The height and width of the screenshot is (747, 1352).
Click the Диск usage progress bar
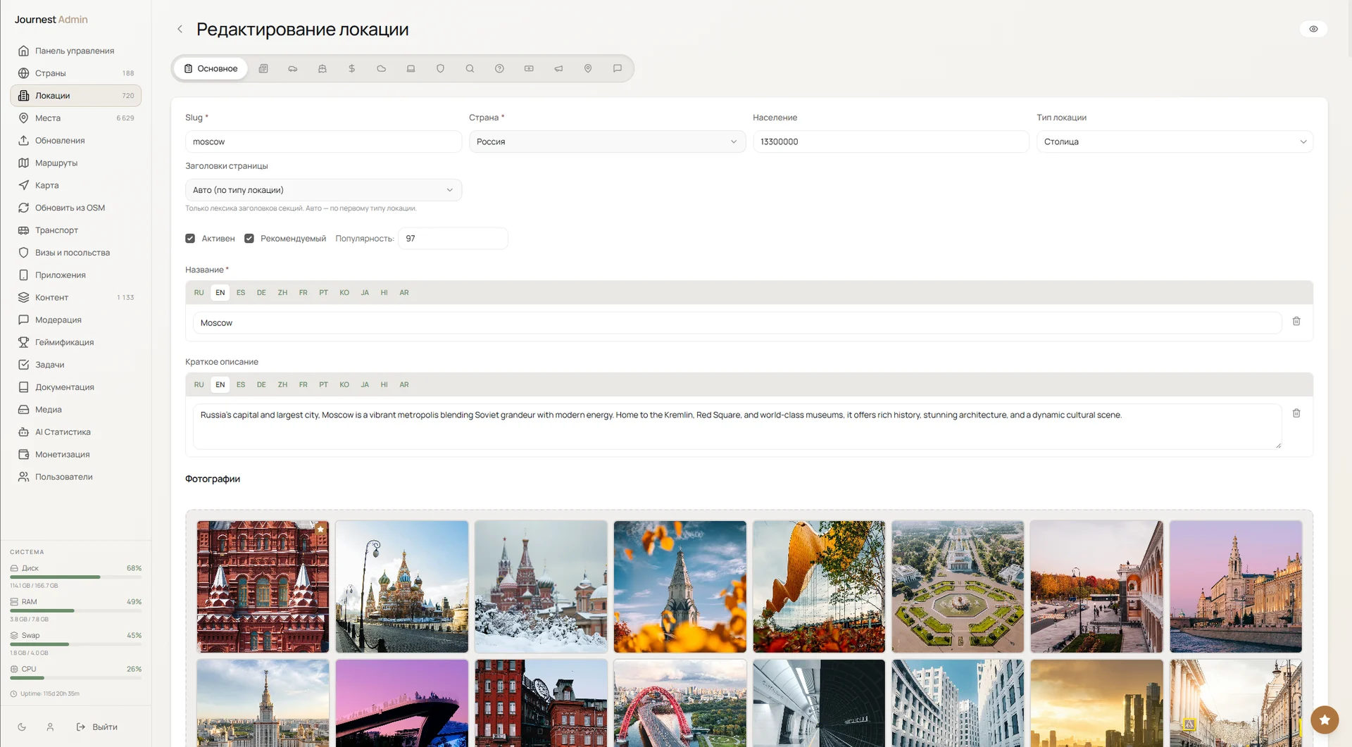pyautogui.click(x=75, y=577)
